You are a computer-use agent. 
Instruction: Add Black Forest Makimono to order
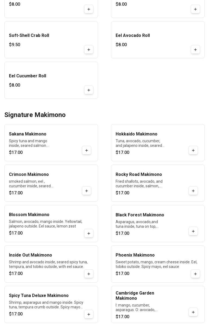point(193,231)
